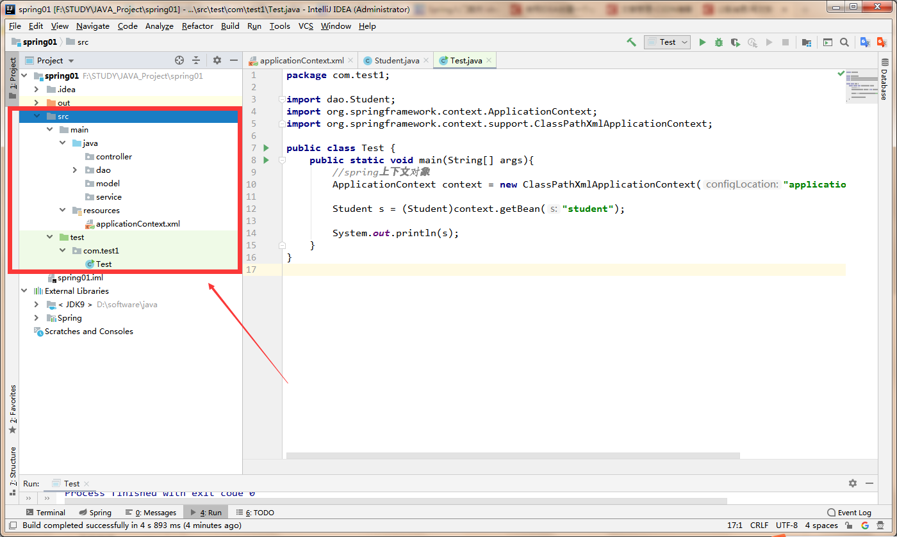The image size is (897, 537).
Task: Close the Test.java editor tab
Action: click(490, 60)
